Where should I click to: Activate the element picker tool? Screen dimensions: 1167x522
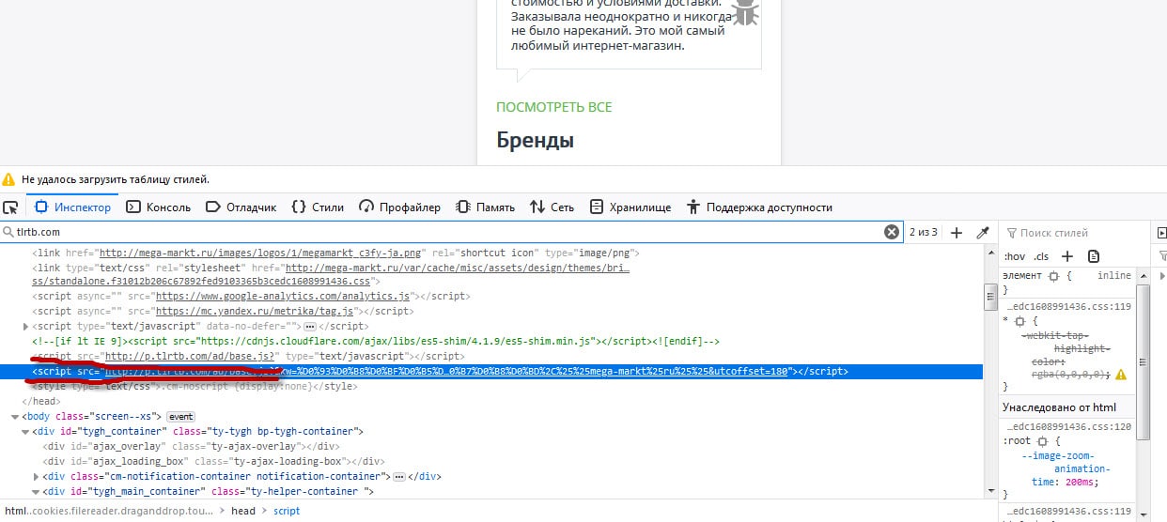pos(10,207)
